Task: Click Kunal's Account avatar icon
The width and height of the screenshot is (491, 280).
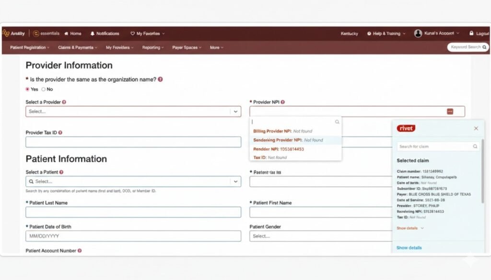Action: (x=418, y=34)
